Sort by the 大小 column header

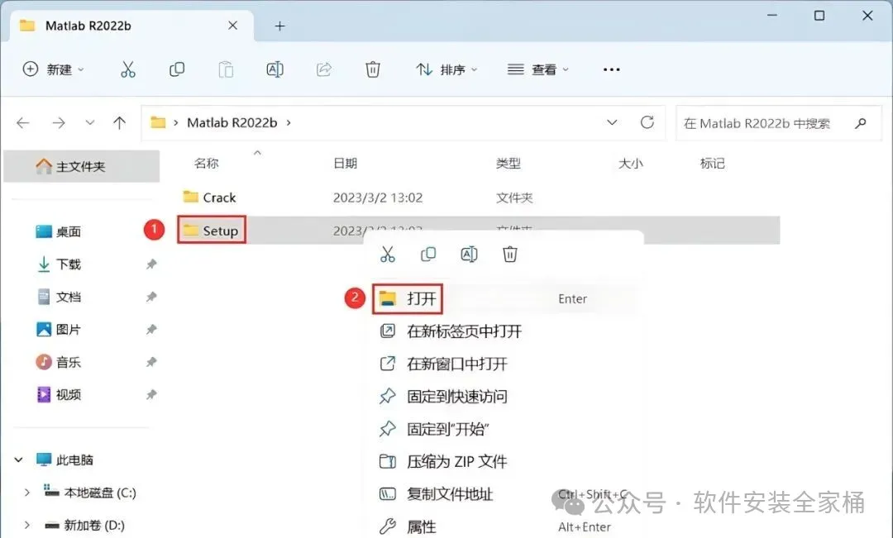[630, 164]
